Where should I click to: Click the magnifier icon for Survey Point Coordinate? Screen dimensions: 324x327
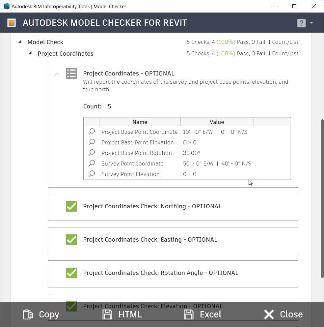click(x=92, y=163)
